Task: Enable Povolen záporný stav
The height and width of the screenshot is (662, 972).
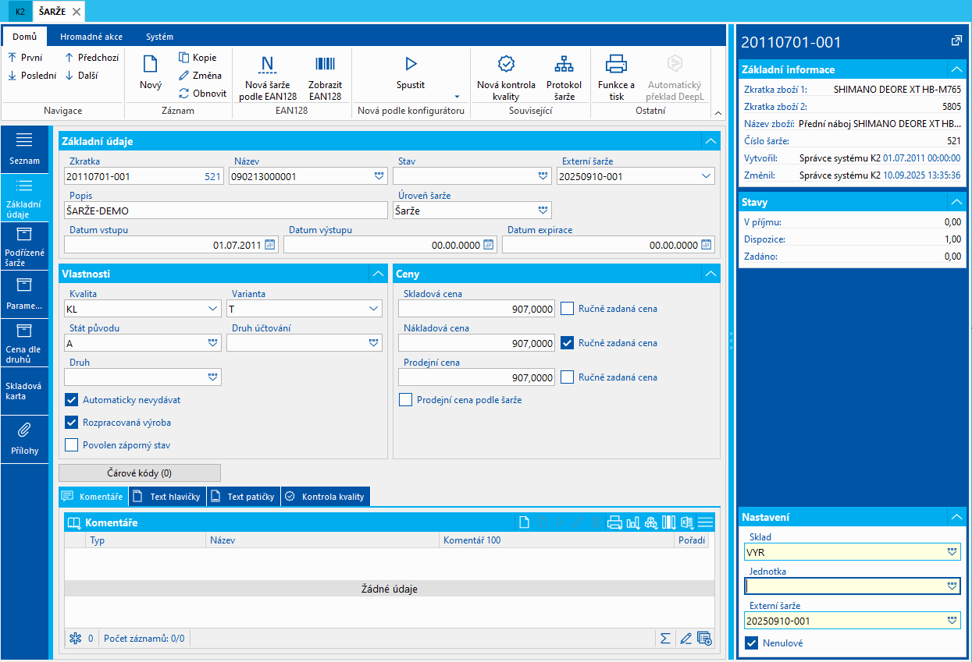Action: 71,445
